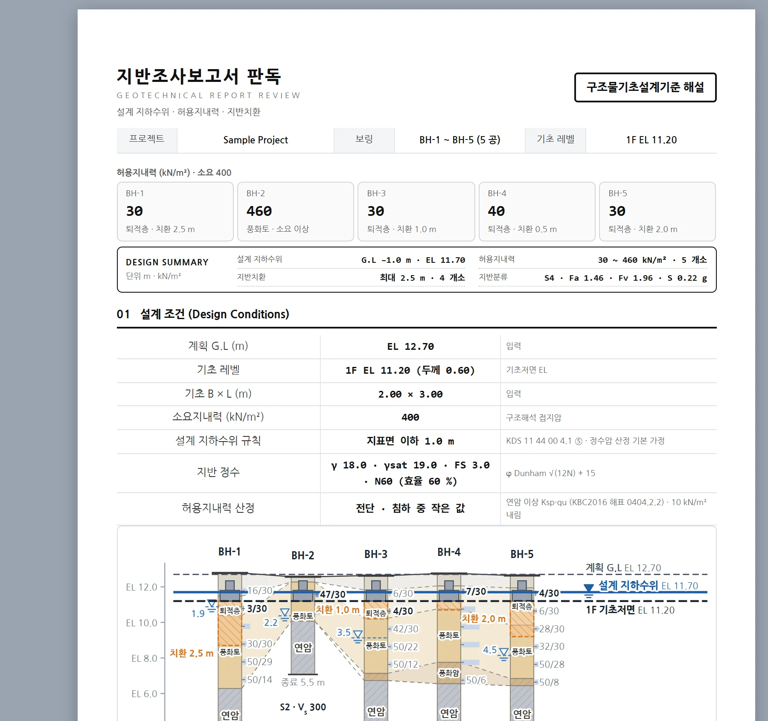Click the KDS 11 44 00 4.1 note
The width and height of the screenshot is (768, 721).
tap(585, 441)
